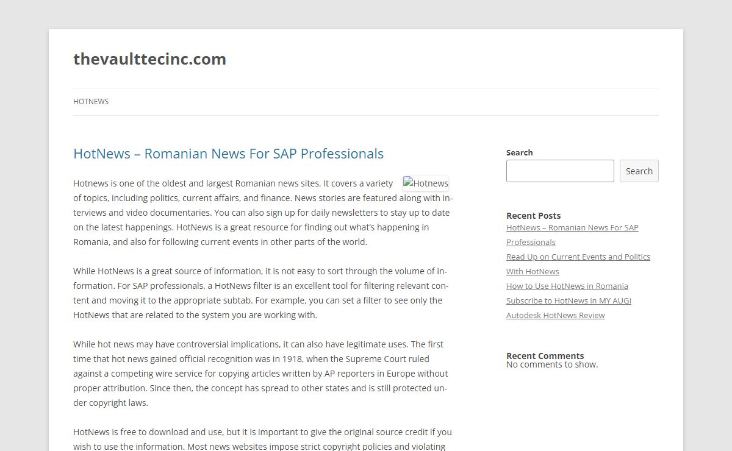Focus the sidebar search input field
The width and height of the screenshot is (732, 451).
(x=560, y=171)
